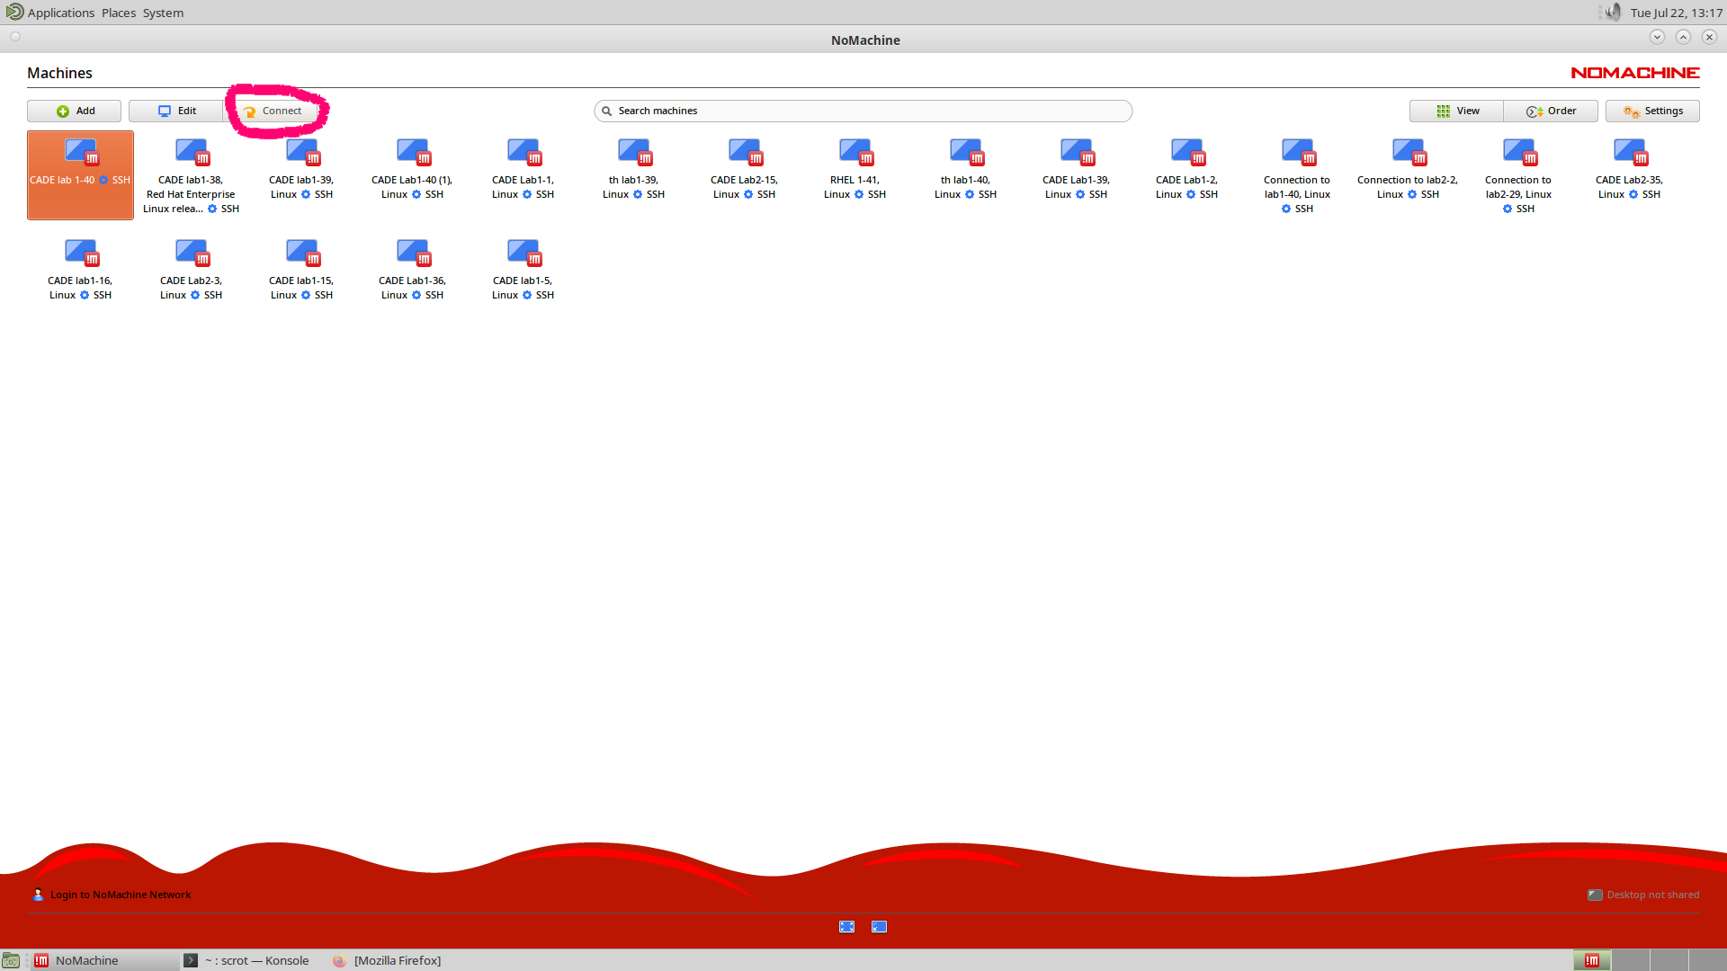Switch to fullscreen mode icon
This screenshot has height=971, width=1727.
click(x=846, y=927)
